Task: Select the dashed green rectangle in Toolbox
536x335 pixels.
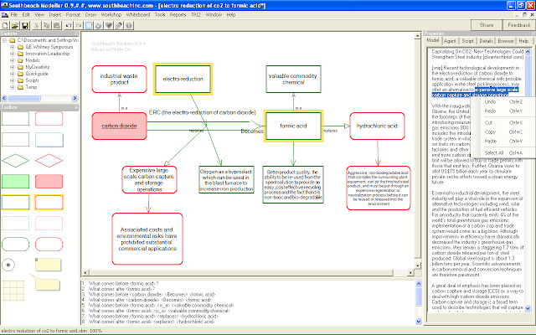Action: (x=15, y=224)
